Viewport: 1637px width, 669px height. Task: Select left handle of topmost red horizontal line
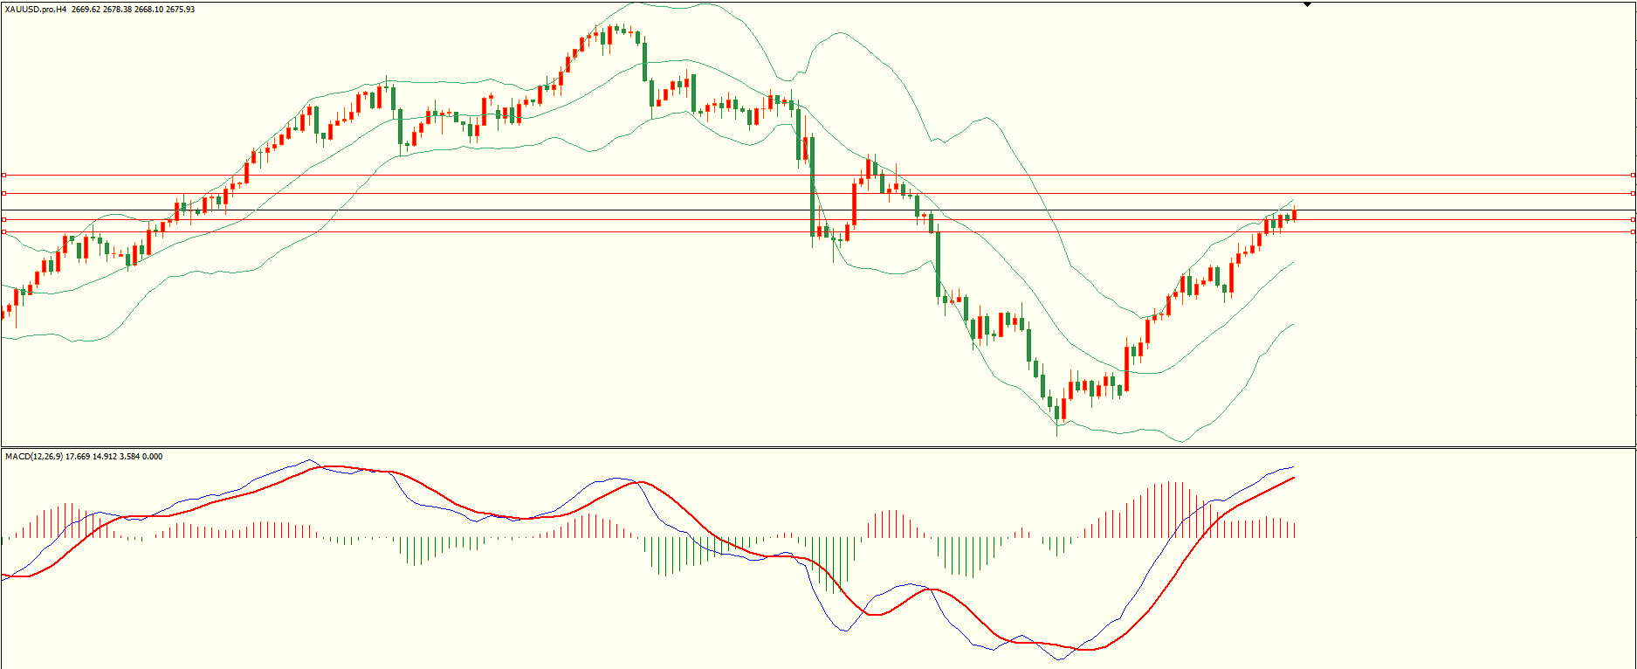[x=4, y=176]
